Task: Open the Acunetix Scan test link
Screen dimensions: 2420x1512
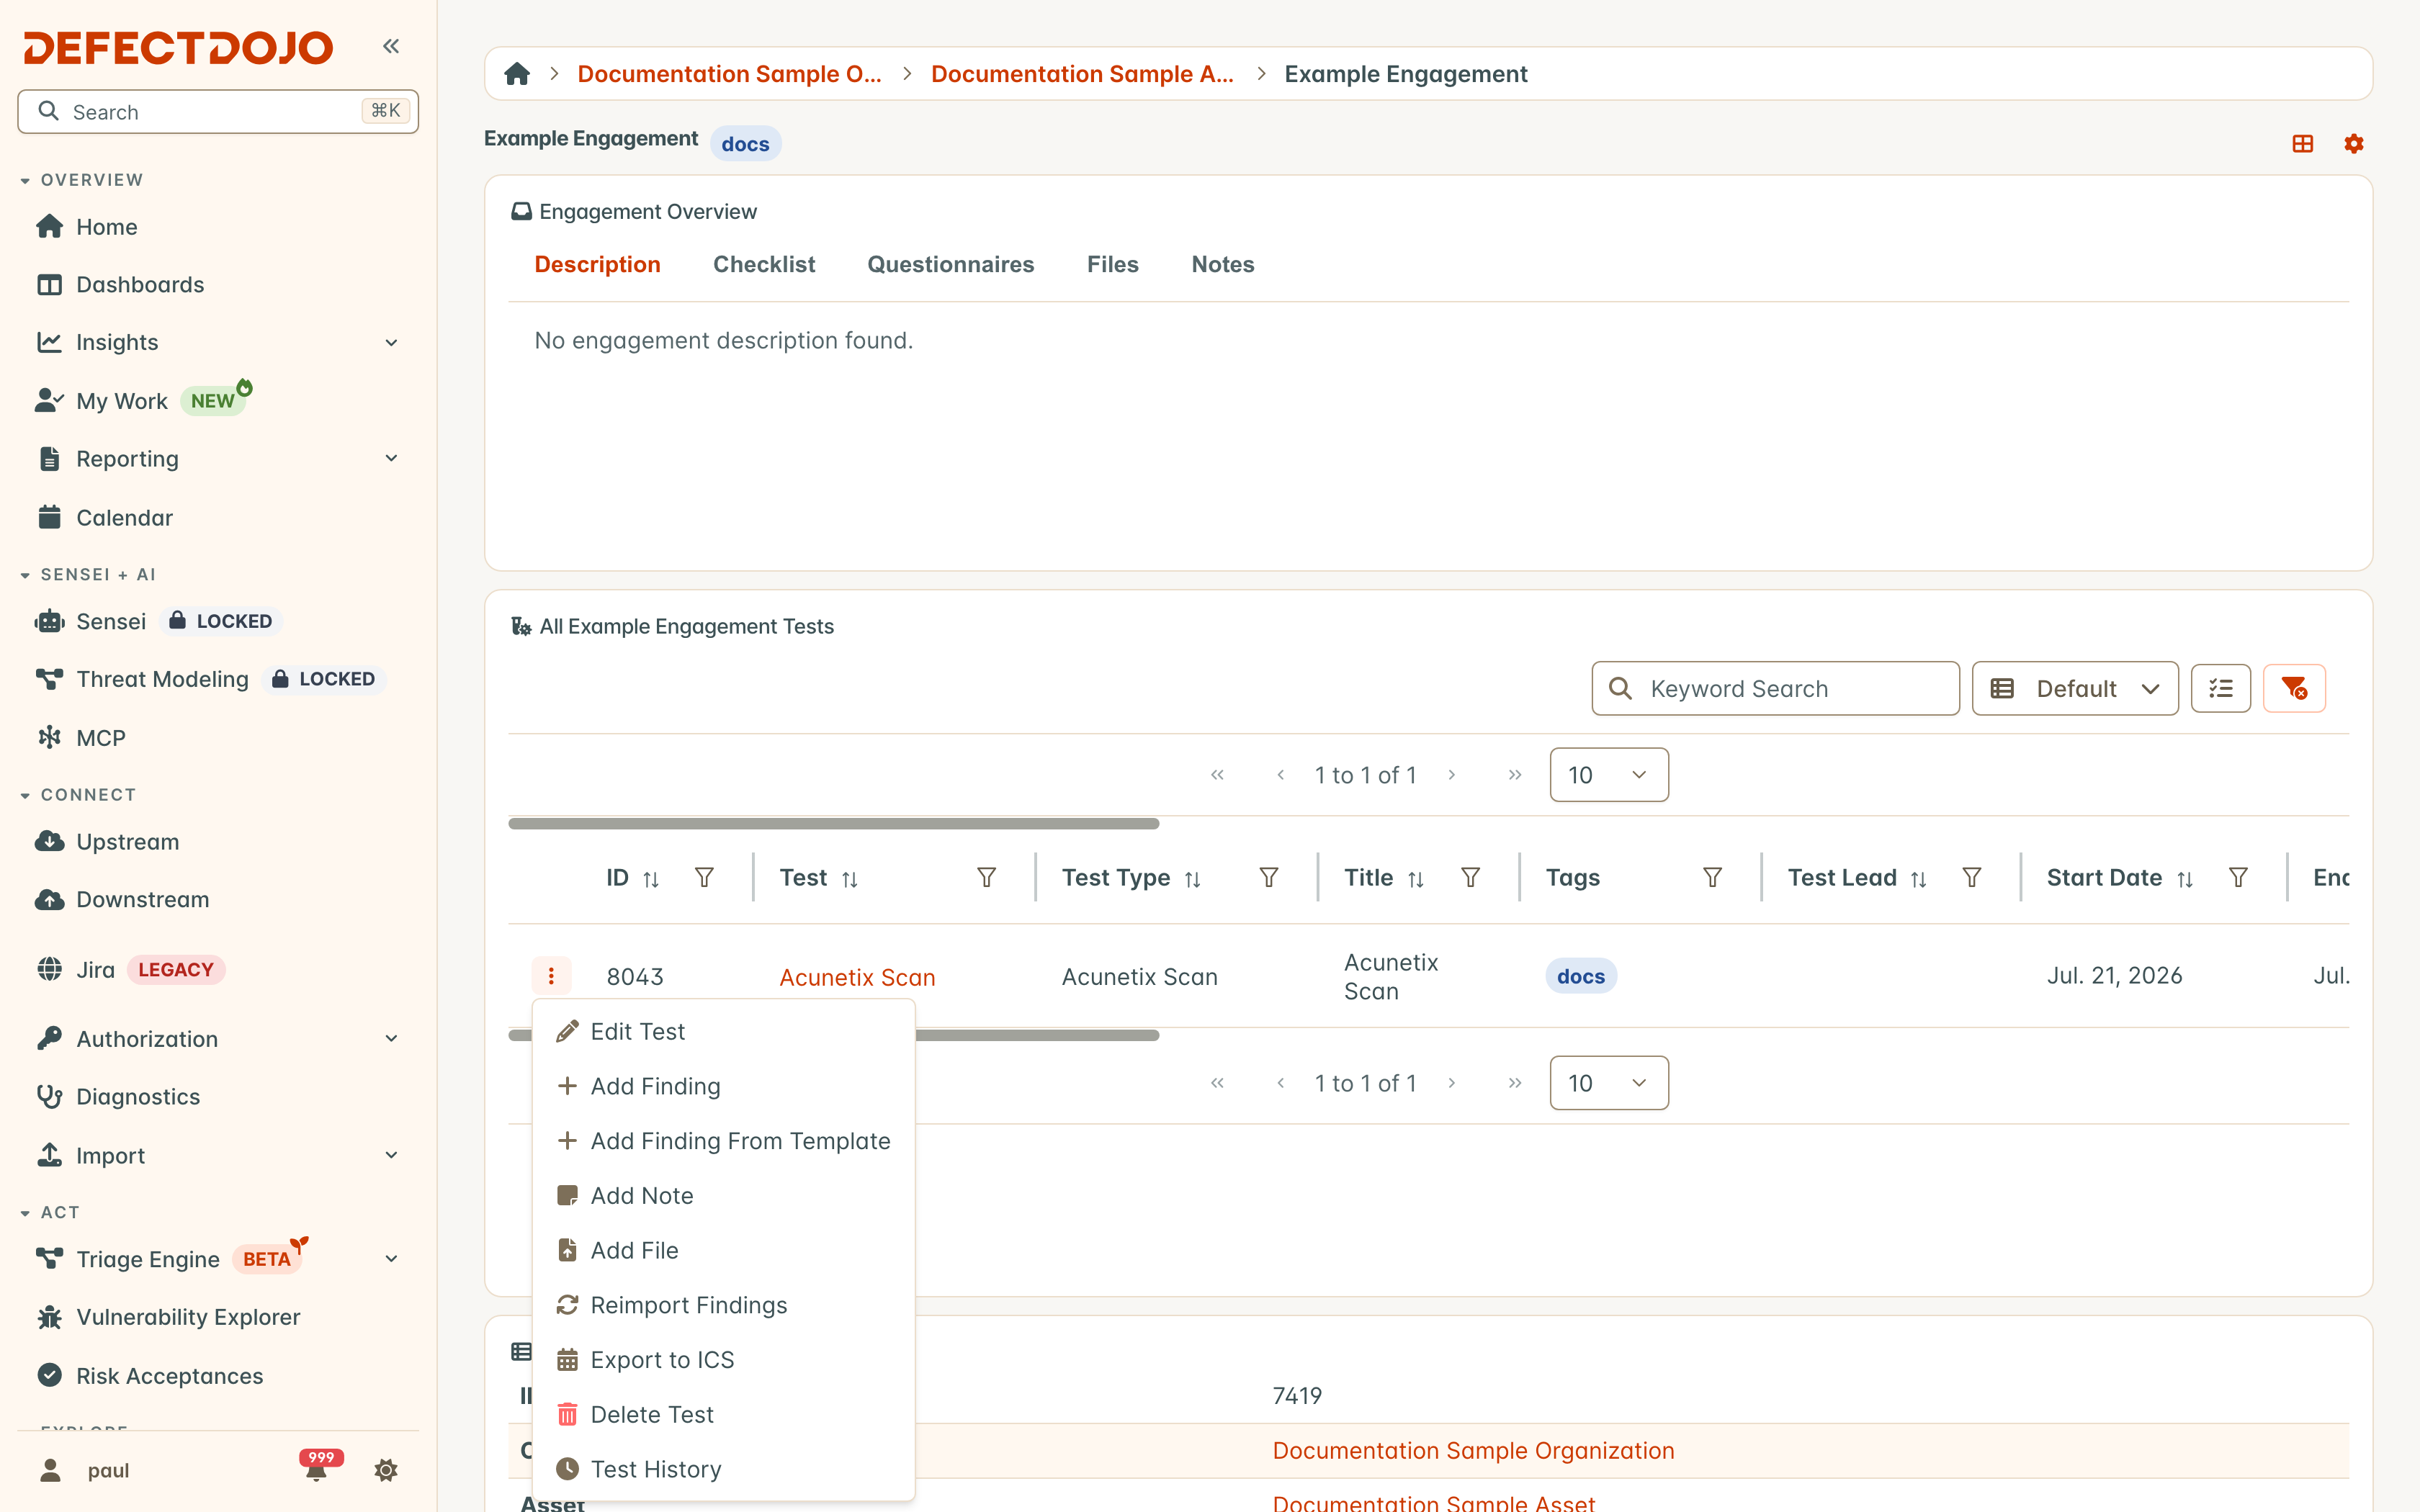Action: (857, 977)
